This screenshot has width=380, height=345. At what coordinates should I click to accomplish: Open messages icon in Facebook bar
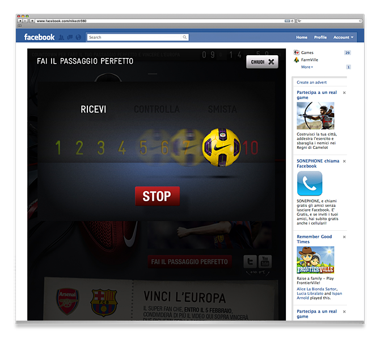[70, 37]
